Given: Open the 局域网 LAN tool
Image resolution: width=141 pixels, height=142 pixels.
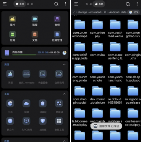Looking at the screenshot, I should point(59,106).
